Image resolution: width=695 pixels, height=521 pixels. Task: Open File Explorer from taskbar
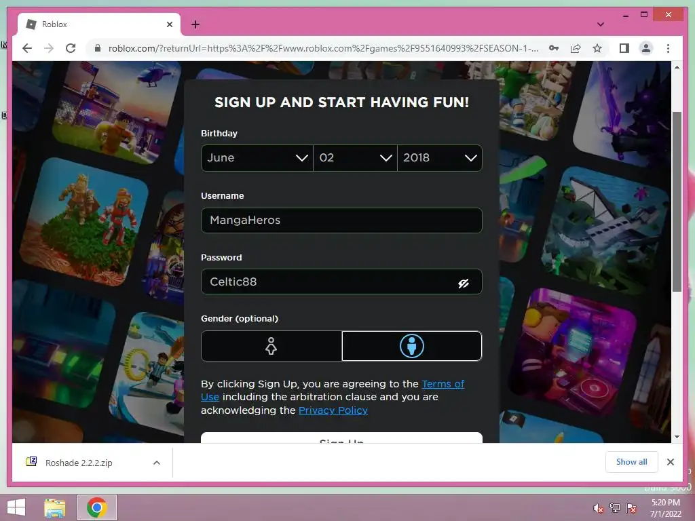coord(55,507)
